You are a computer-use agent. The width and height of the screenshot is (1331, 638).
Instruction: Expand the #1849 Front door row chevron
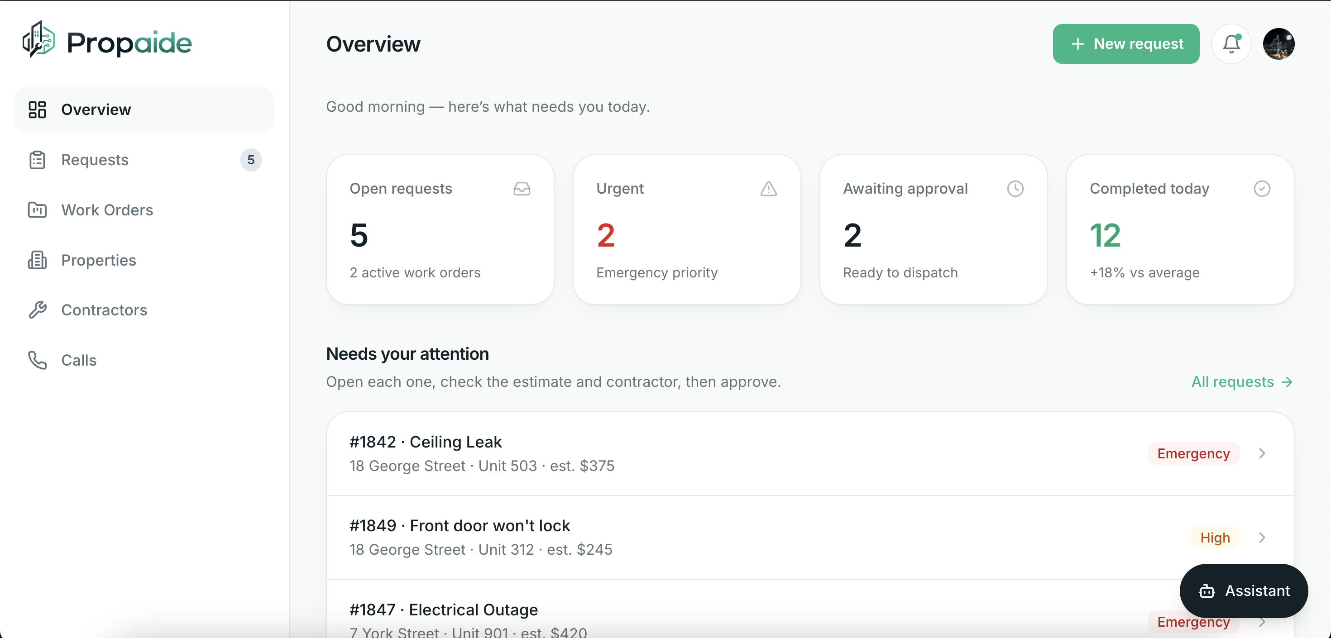pyautogui.click(x=1262, y=538)
